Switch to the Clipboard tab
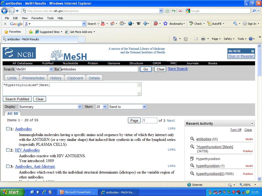This screenshot has width=262, height=196. [x=75, y=78]
